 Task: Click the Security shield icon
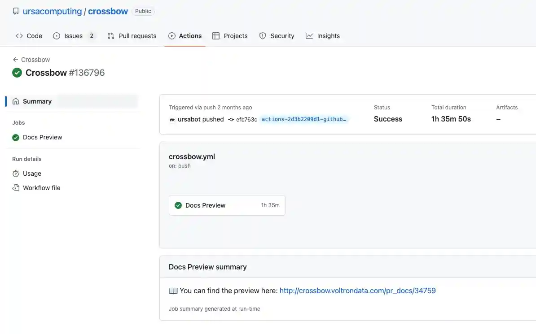click(x=262, y=35)
